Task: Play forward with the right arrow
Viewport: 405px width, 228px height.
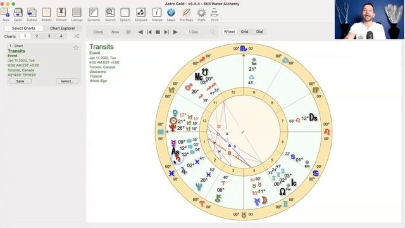Action: 175,32
